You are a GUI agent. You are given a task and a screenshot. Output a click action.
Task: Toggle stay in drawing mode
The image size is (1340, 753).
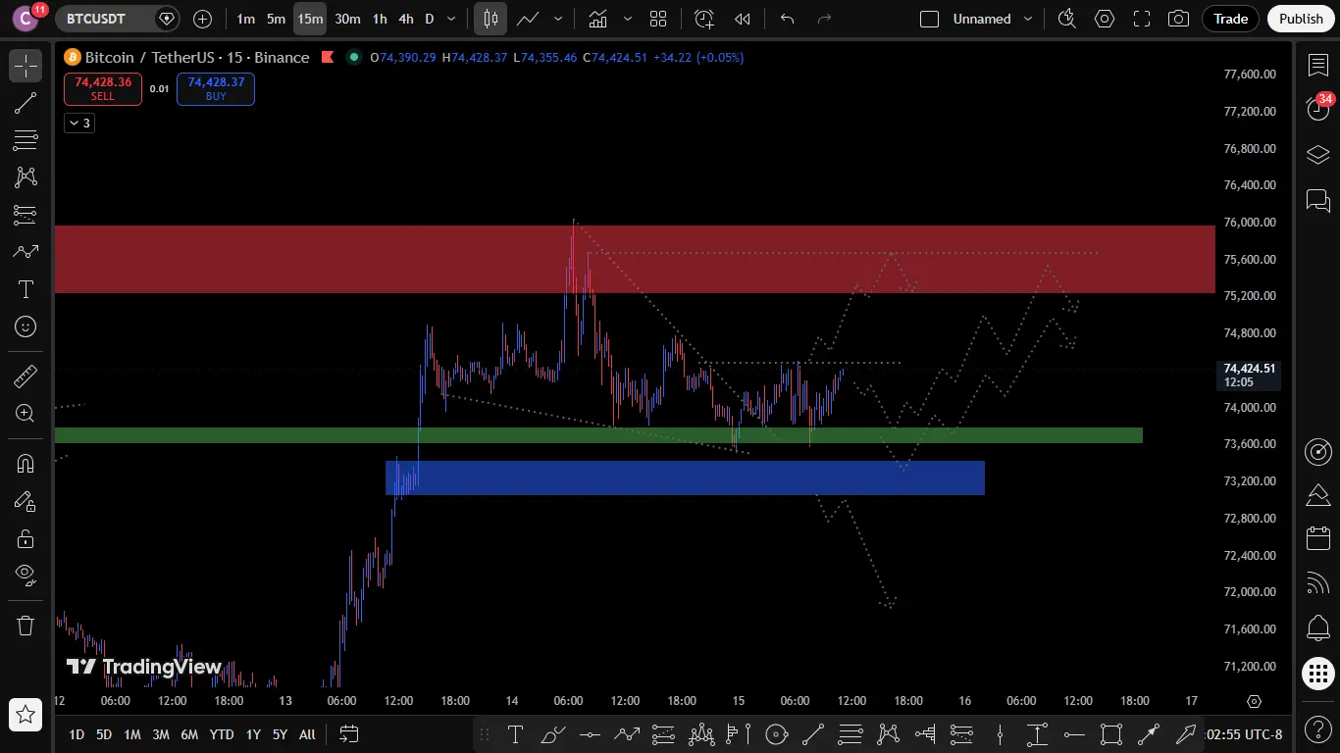pyautogui.click(x=26, y=500)
